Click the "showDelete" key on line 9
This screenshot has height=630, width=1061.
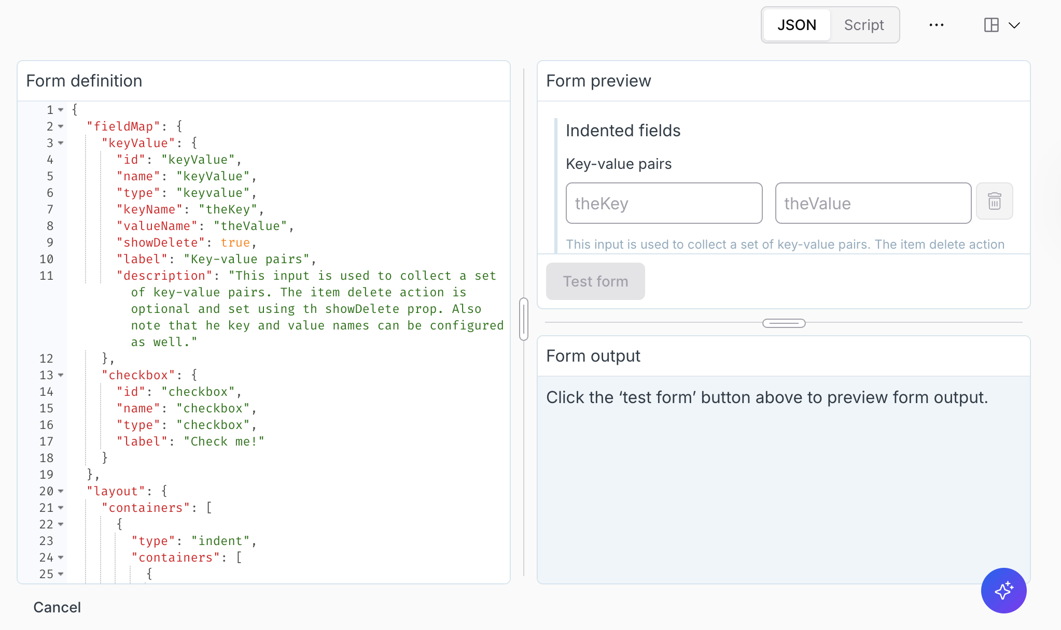(161, 242)
